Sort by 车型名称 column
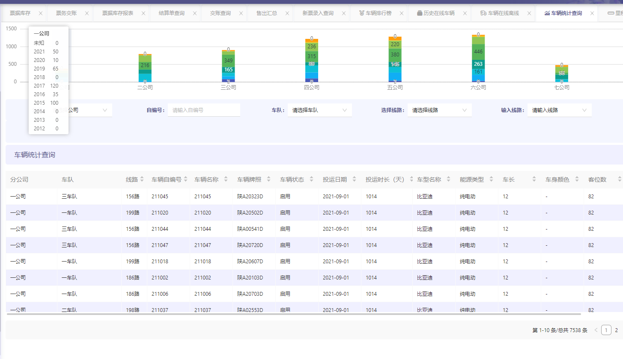Screen dimensions: 623x359 [x=449, y=179]
